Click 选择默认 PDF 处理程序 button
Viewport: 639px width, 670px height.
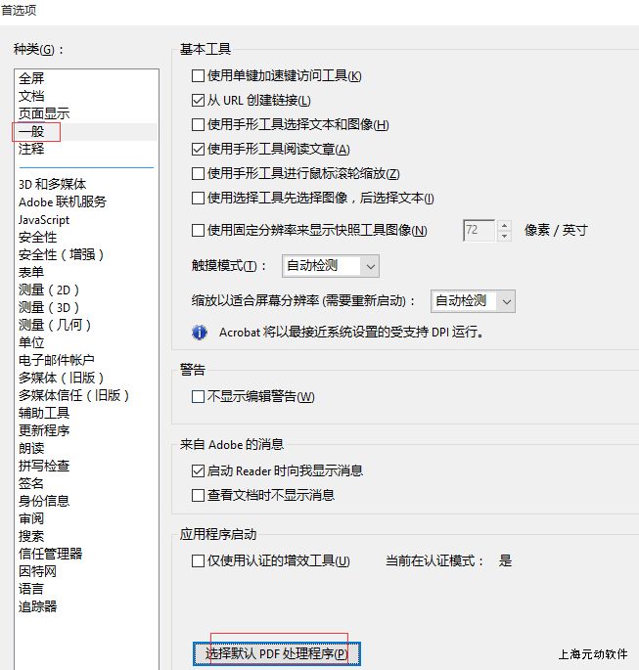[277, 654]
